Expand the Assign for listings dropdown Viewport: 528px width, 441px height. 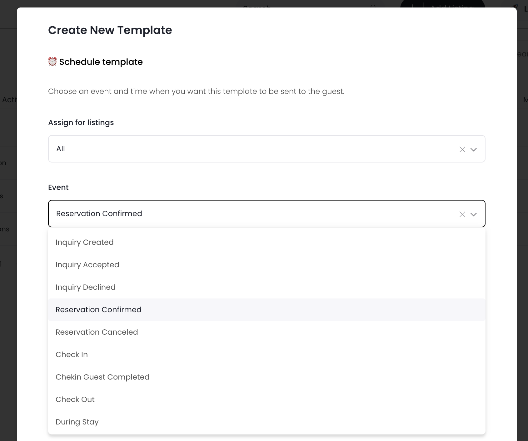tap(474, 149)
